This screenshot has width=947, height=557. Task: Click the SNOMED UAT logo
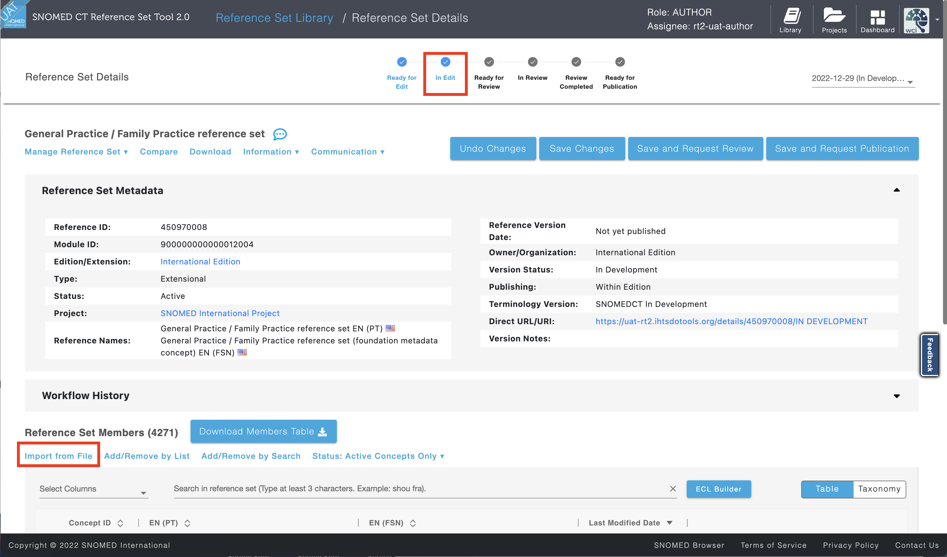pyautogui.click(x=13, y=14)
